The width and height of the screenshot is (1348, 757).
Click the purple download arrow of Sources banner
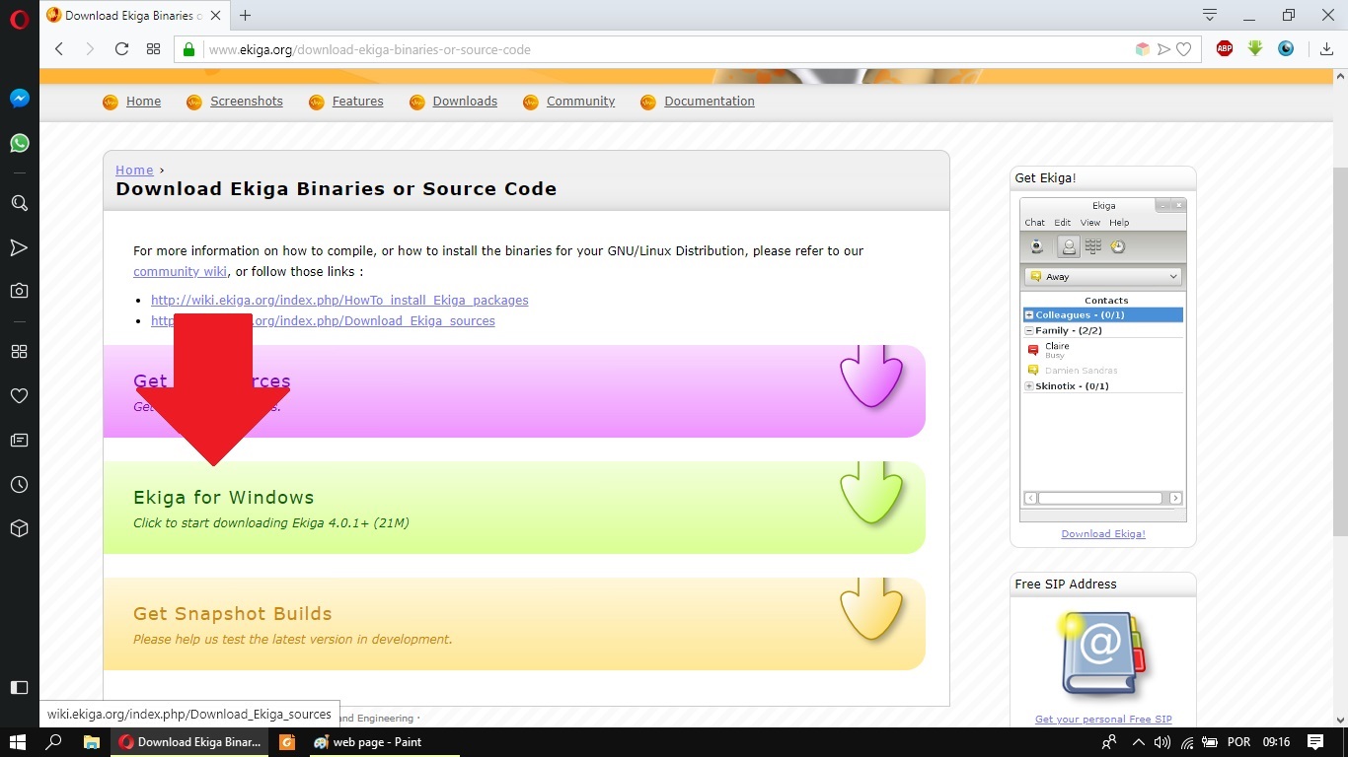click(x=871, y=376)
